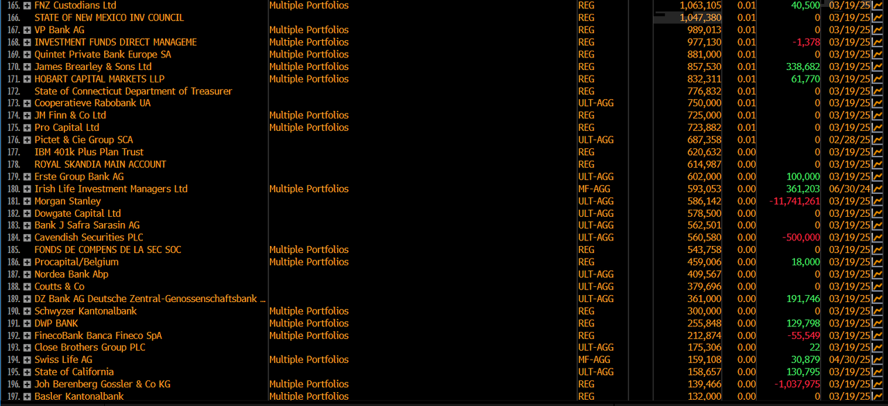Click chart icon in Investment Funds Direct Manageme row
The width and height of the screenshot is (888, 406).
[x=877, y=42]
